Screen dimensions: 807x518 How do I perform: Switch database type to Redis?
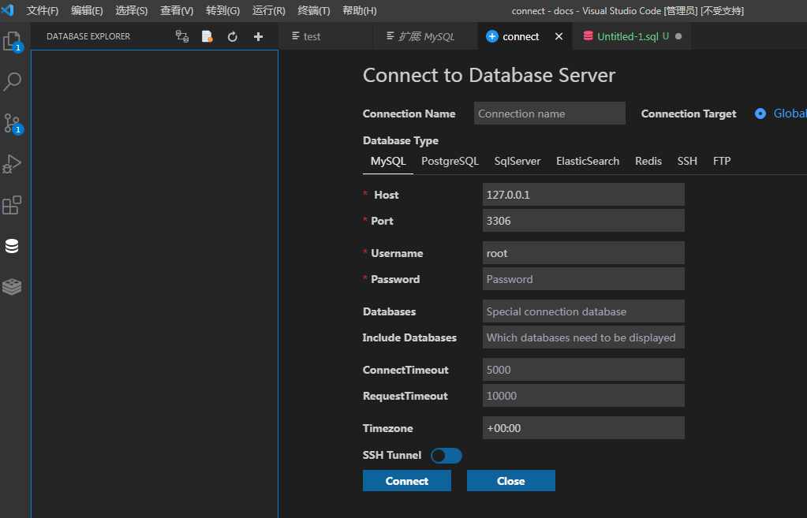[x=648, y=161]
